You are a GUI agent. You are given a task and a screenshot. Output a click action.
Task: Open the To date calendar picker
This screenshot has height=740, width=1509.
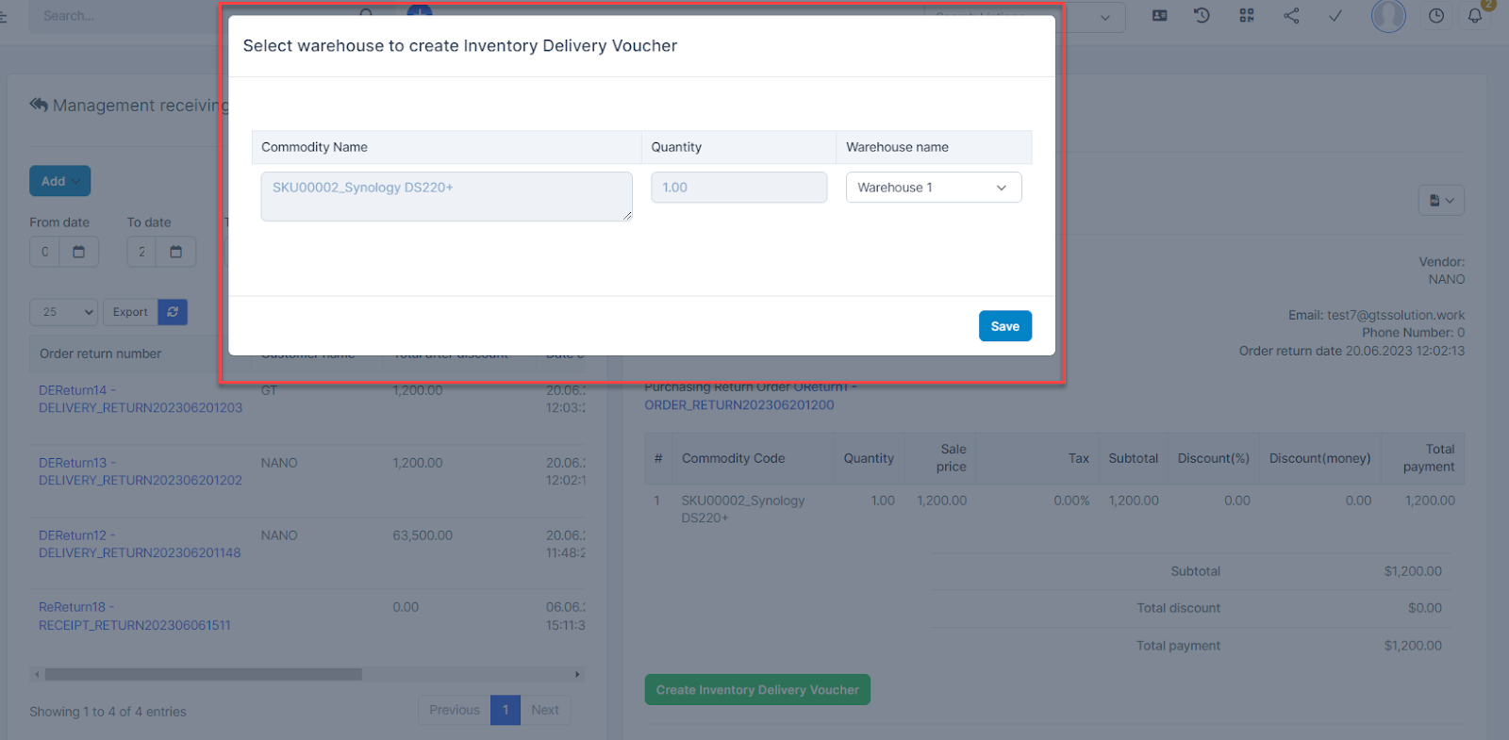point(176,252)
